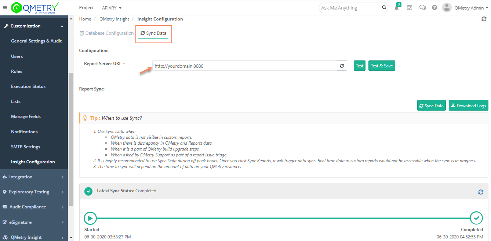
Task: Expand the Exploratory Testing sidebar section
Action: [x=34, y=192]
